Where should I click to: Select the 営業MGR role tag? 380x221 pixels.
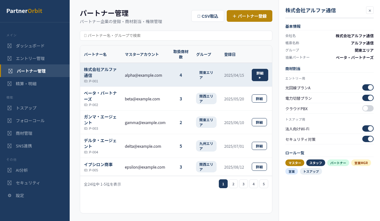[361, 163]
